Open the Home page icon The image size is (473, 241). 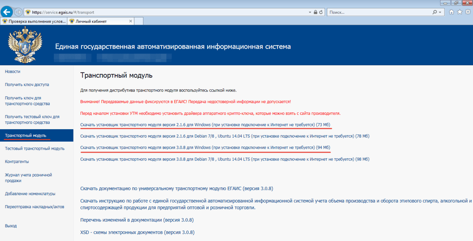click(x=452, y=12)
